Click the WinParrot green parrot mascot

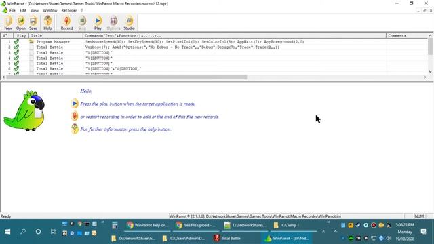tap(24, 111)
